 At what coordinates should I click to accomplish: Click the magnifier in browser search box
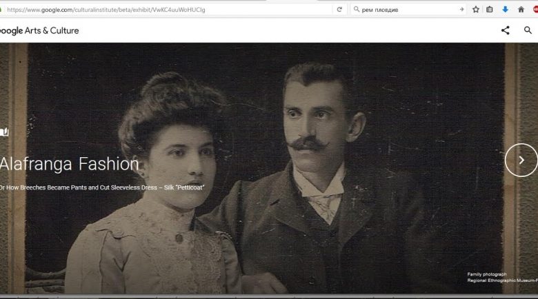click(x=356, y=10)
